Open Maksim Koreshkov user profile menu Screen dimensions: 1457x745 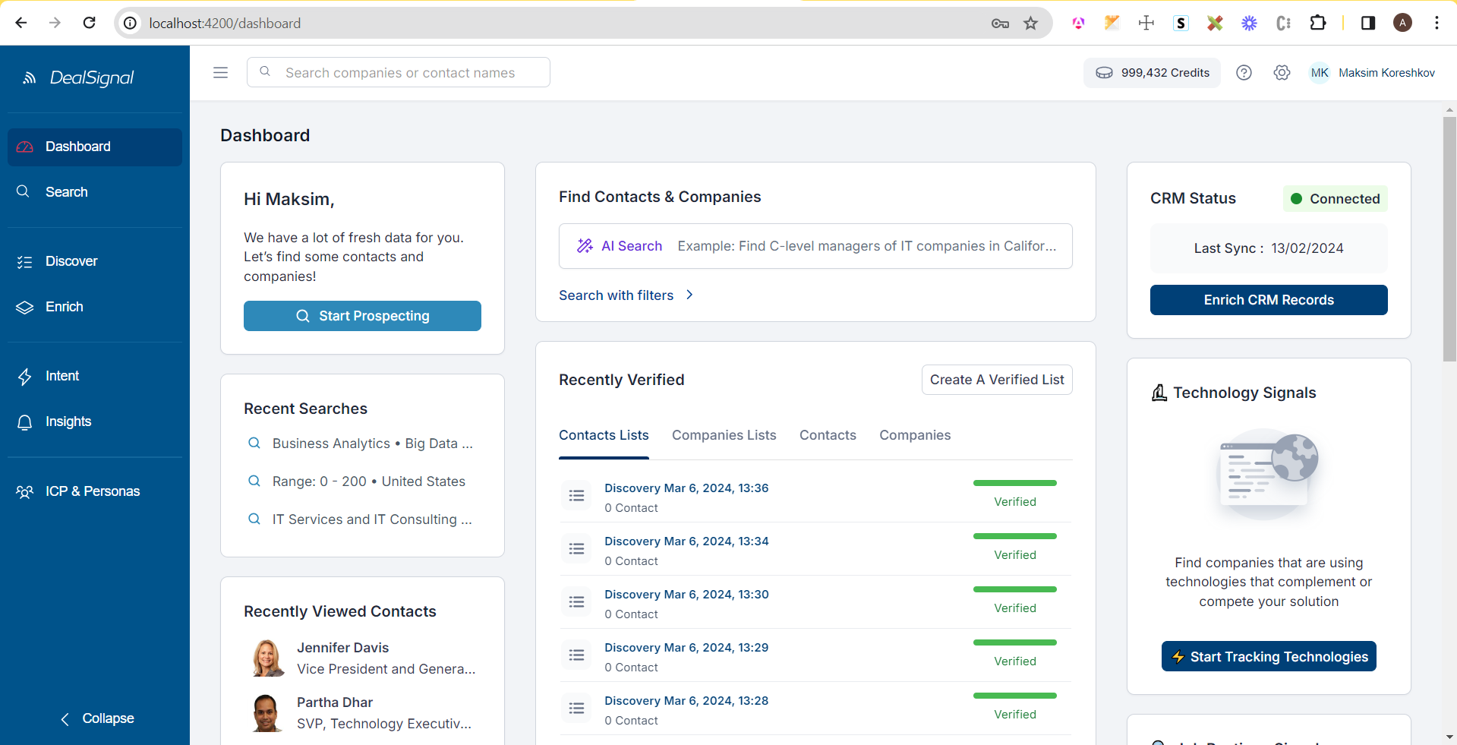pyautogui.click(x=1373, y=73)
